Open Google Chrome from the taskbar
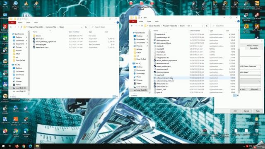 (x=24, y=146)
